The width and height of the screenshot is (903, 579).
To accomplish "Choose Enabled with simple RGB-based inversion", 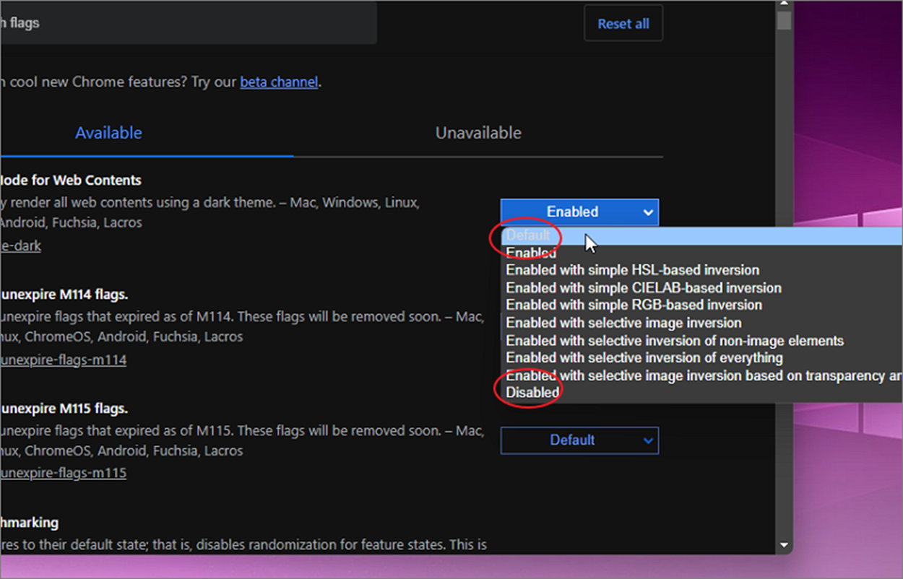I will [x=701, y=305].
